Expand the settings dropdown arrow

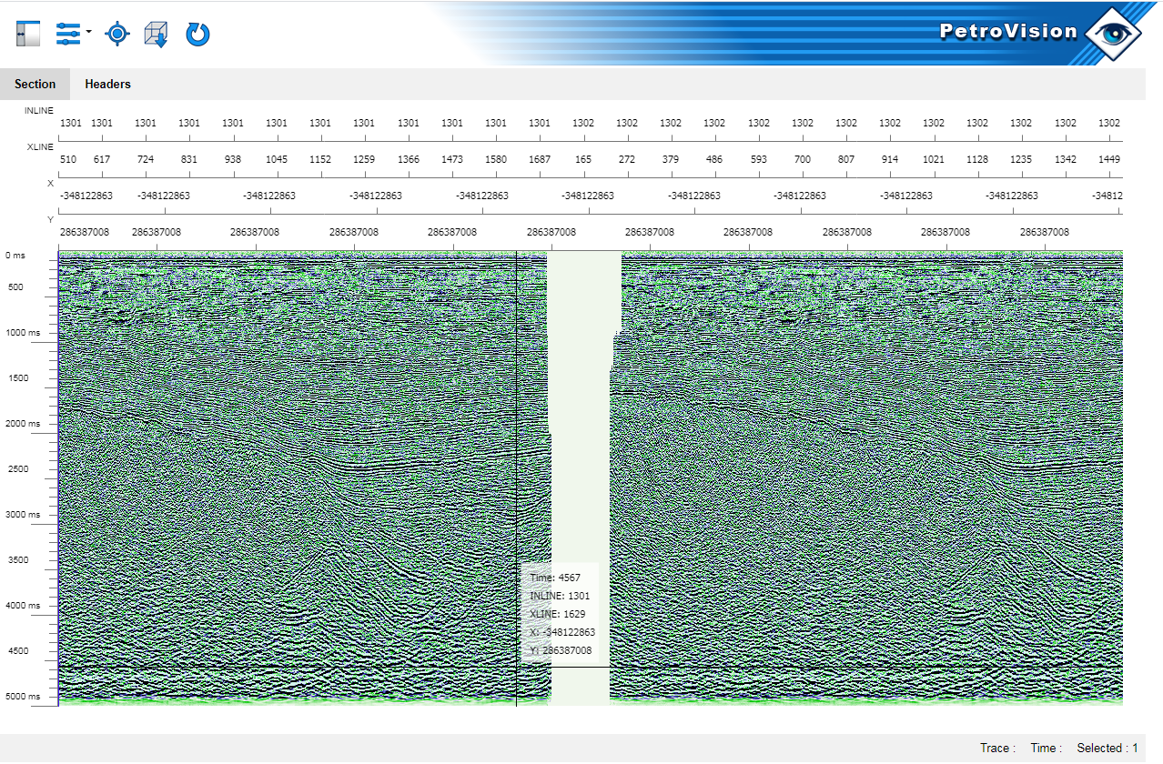(88, 33)
